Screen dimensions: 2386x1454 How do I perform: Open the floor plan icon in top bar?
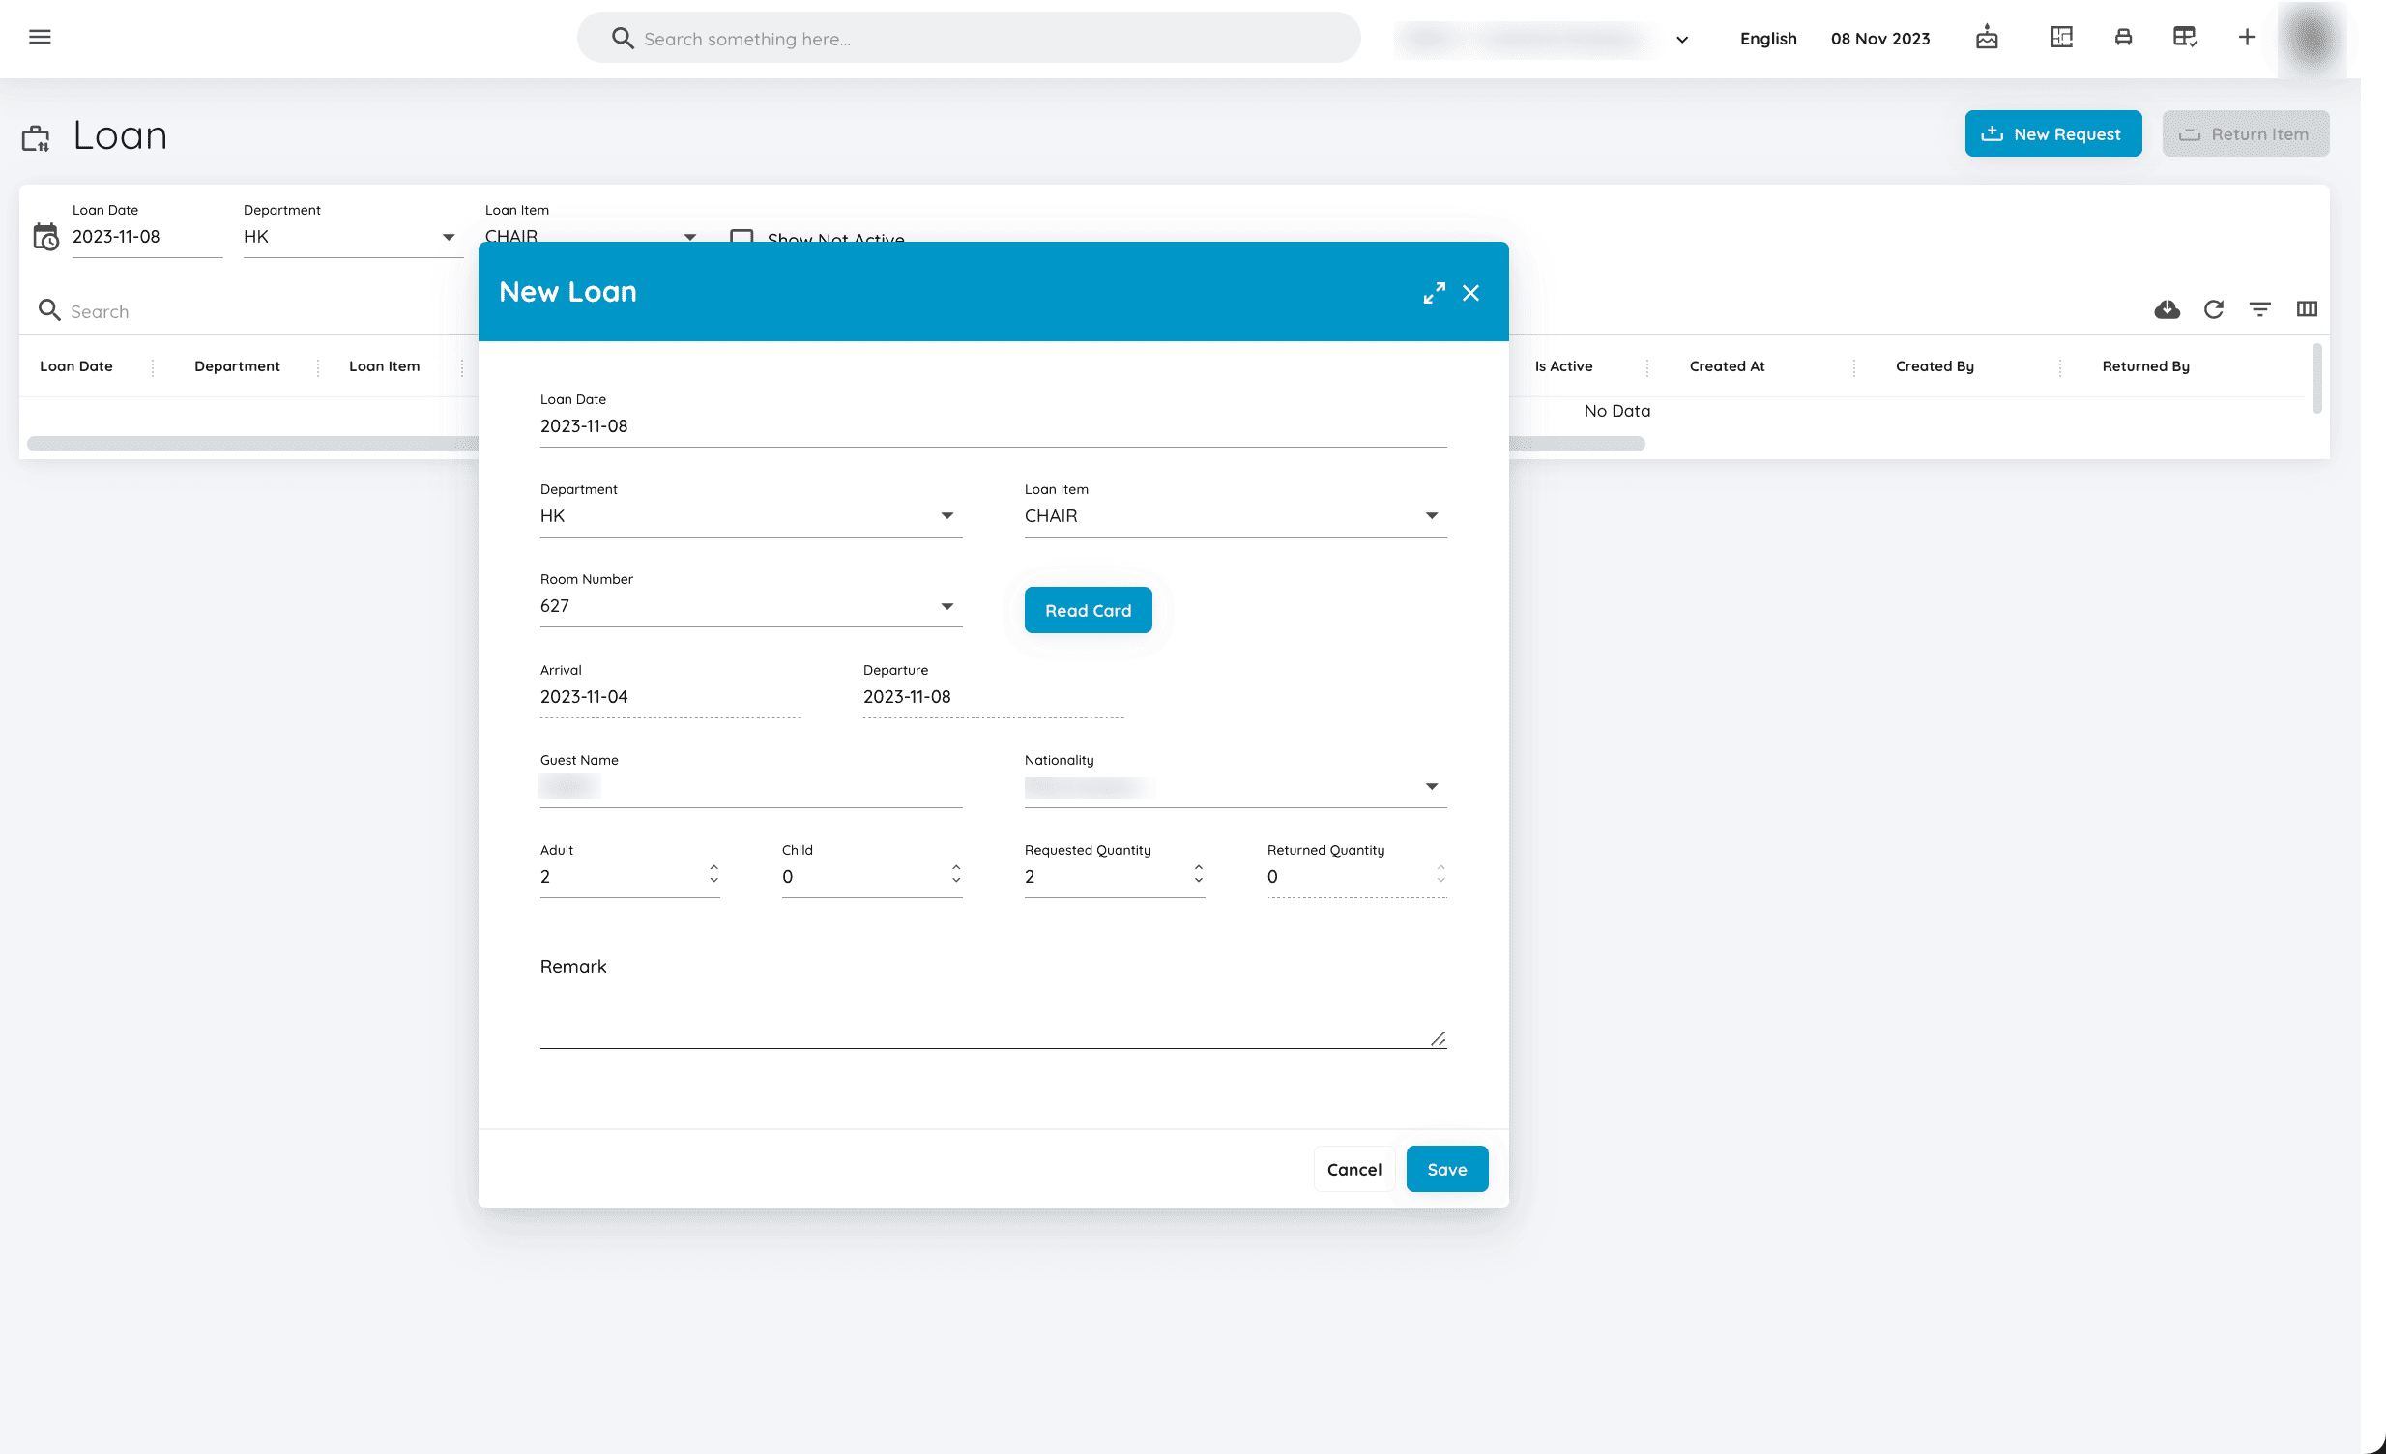[2061, 37]
